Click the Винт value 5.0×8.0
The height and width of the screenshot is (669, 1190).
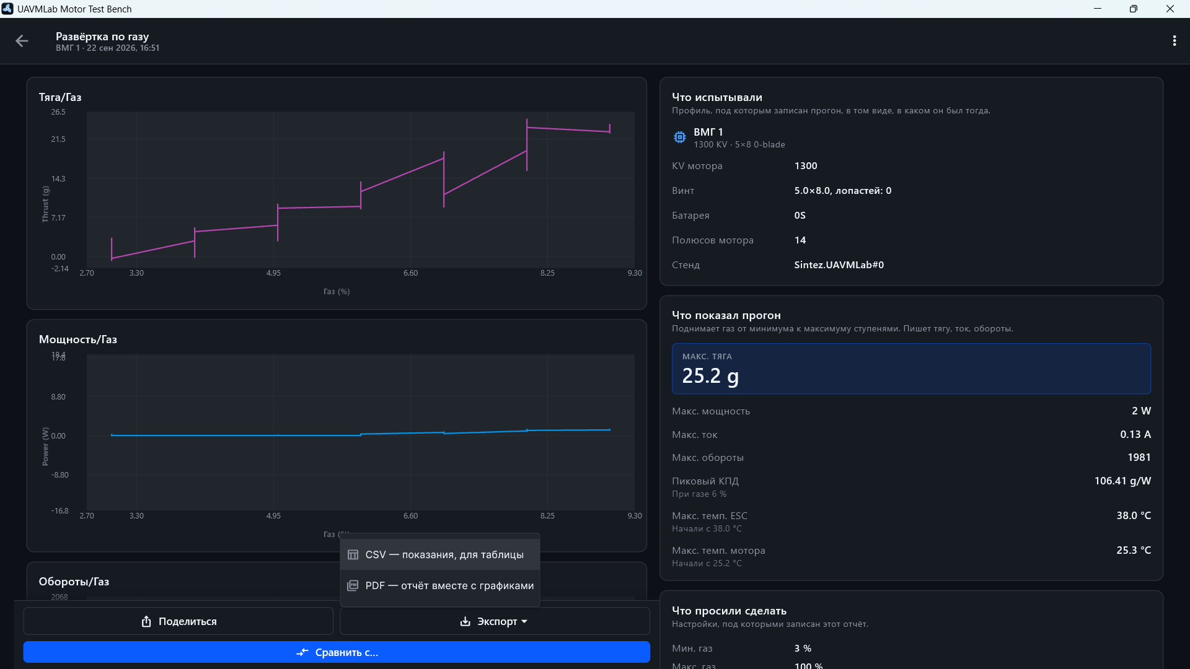[x=843, y=191]
